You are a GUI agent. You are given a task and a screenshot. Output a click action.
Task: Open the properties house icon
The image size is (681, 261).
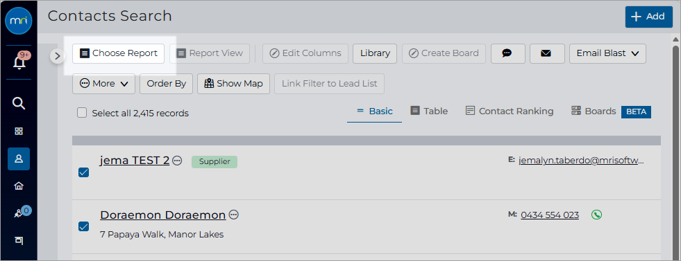pyautogui.click(x=19, y=186)
